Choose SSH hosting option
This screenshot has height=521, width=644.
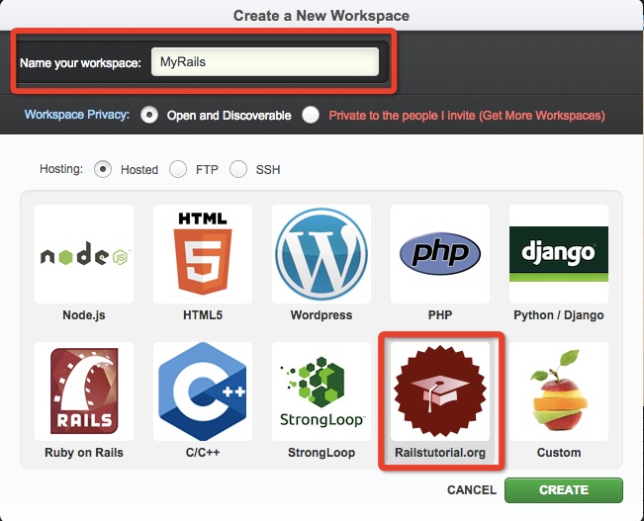coord(238,169)
